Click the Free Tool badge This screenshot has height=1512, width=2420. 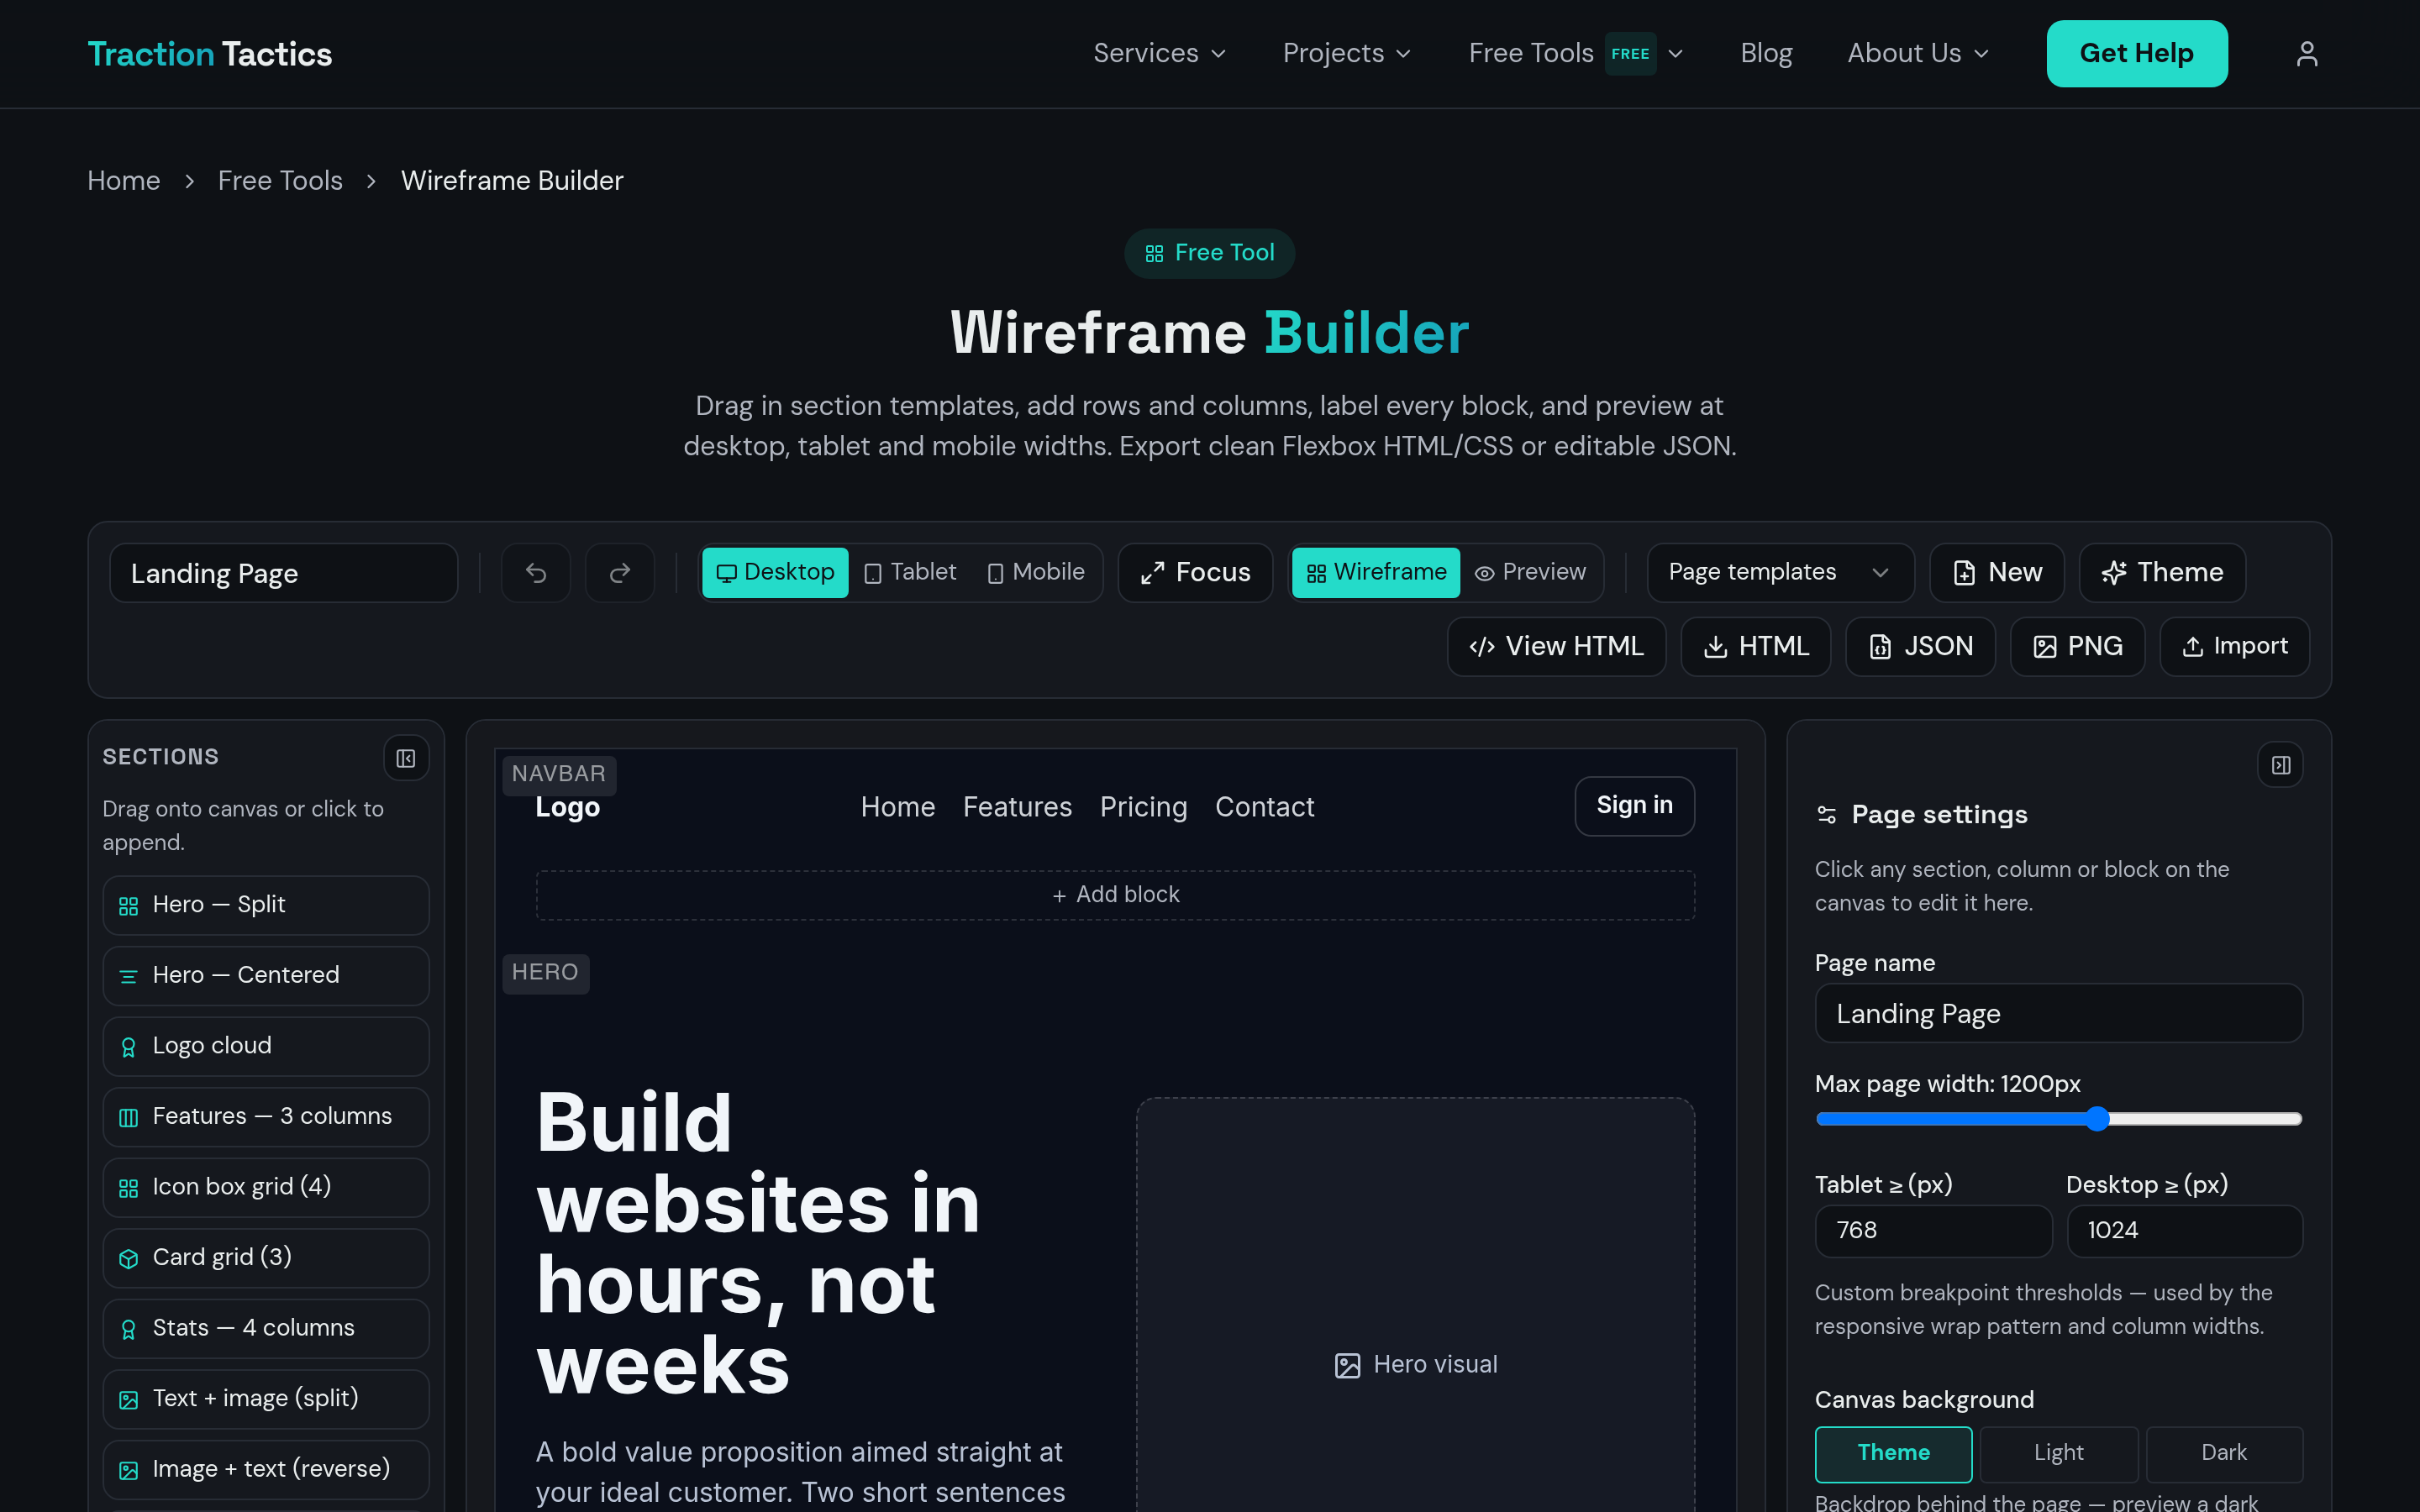pyautogui.click(x=1209, y=253)
